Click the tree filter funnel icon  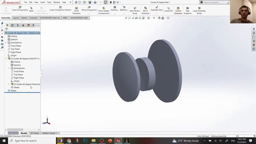click(x=6, y=29)
